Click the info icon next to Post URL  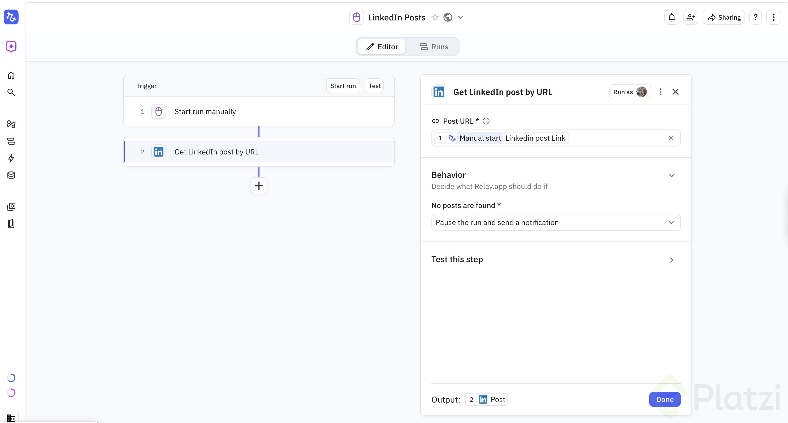pyautogui.click(x=486, y=121)
